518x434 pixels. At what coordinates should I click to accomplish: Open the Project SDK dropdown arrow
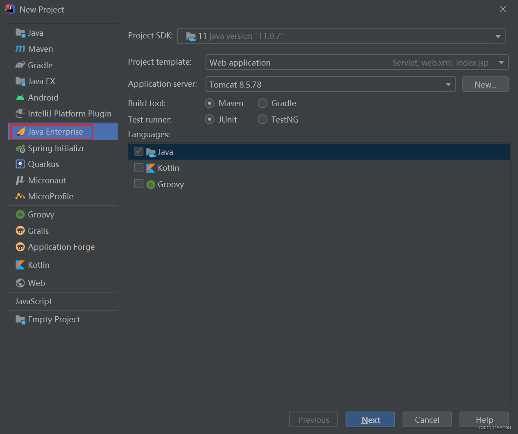point(498,36)
